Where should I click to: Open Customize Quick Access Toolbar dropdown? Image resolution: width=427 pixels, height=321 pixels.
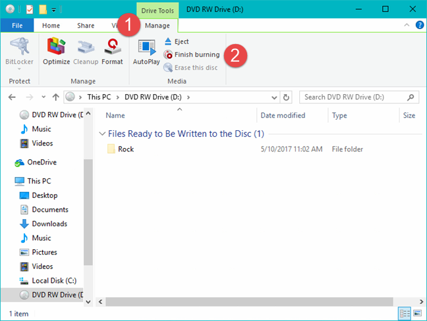(53, 10)
